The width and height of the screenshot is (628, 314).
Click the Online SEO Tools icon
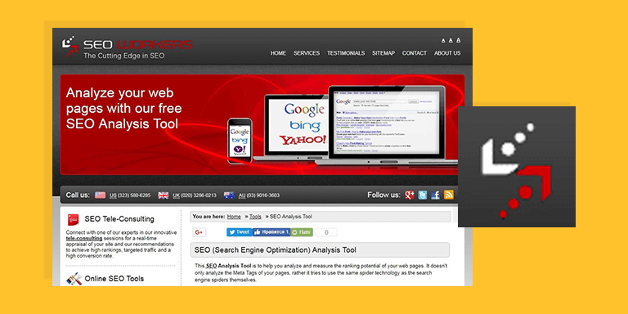[74, 279]
